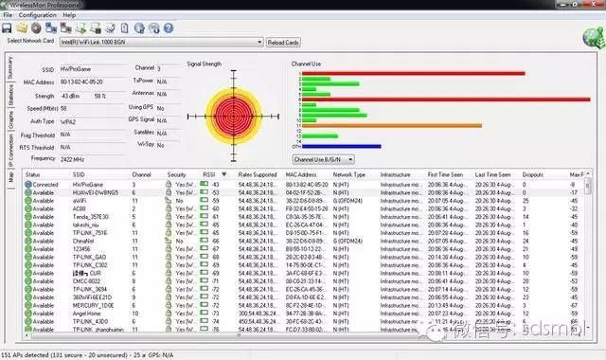Click the blue Connected status icon for HWProGame
The width and height of the screenshot is (606, 360).
pyautogui.click(x=28, y=185)
